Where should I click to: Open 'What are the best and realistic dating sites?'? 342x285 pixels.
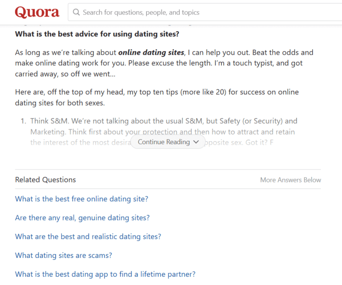pos(88,237)
